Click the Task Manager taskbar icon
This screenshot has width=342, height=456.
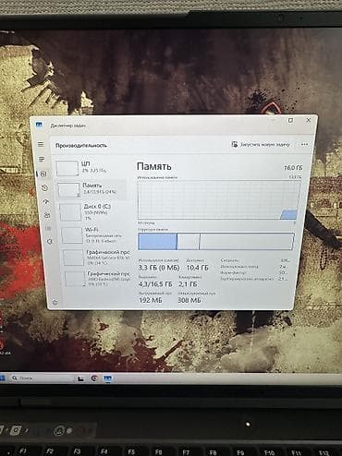[x=108, y=378]
